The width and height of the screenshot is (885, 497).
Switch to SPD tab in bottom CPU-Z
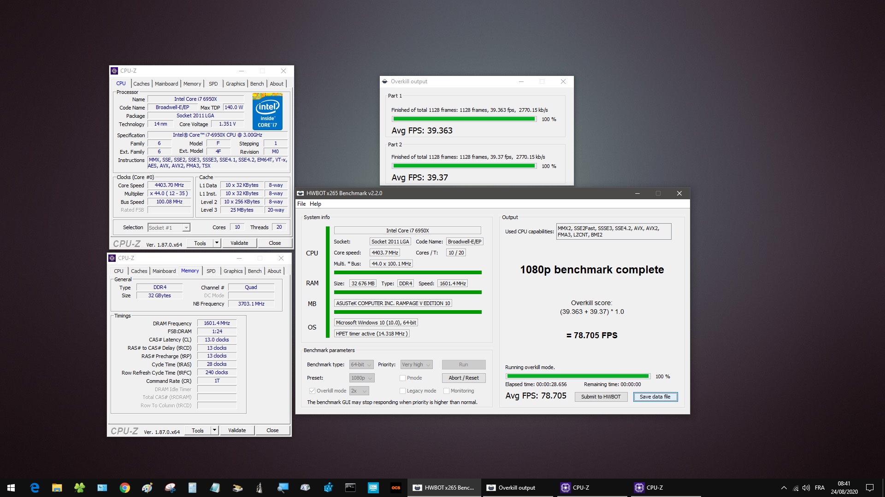(x=211, y=271)
